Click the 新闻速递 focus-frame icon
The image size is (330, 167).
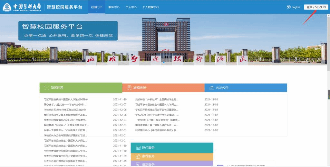tap(47, 88)
